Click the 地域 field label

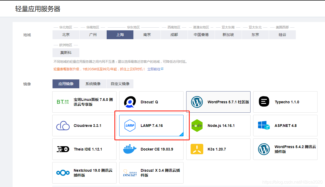tap(27, 35)
